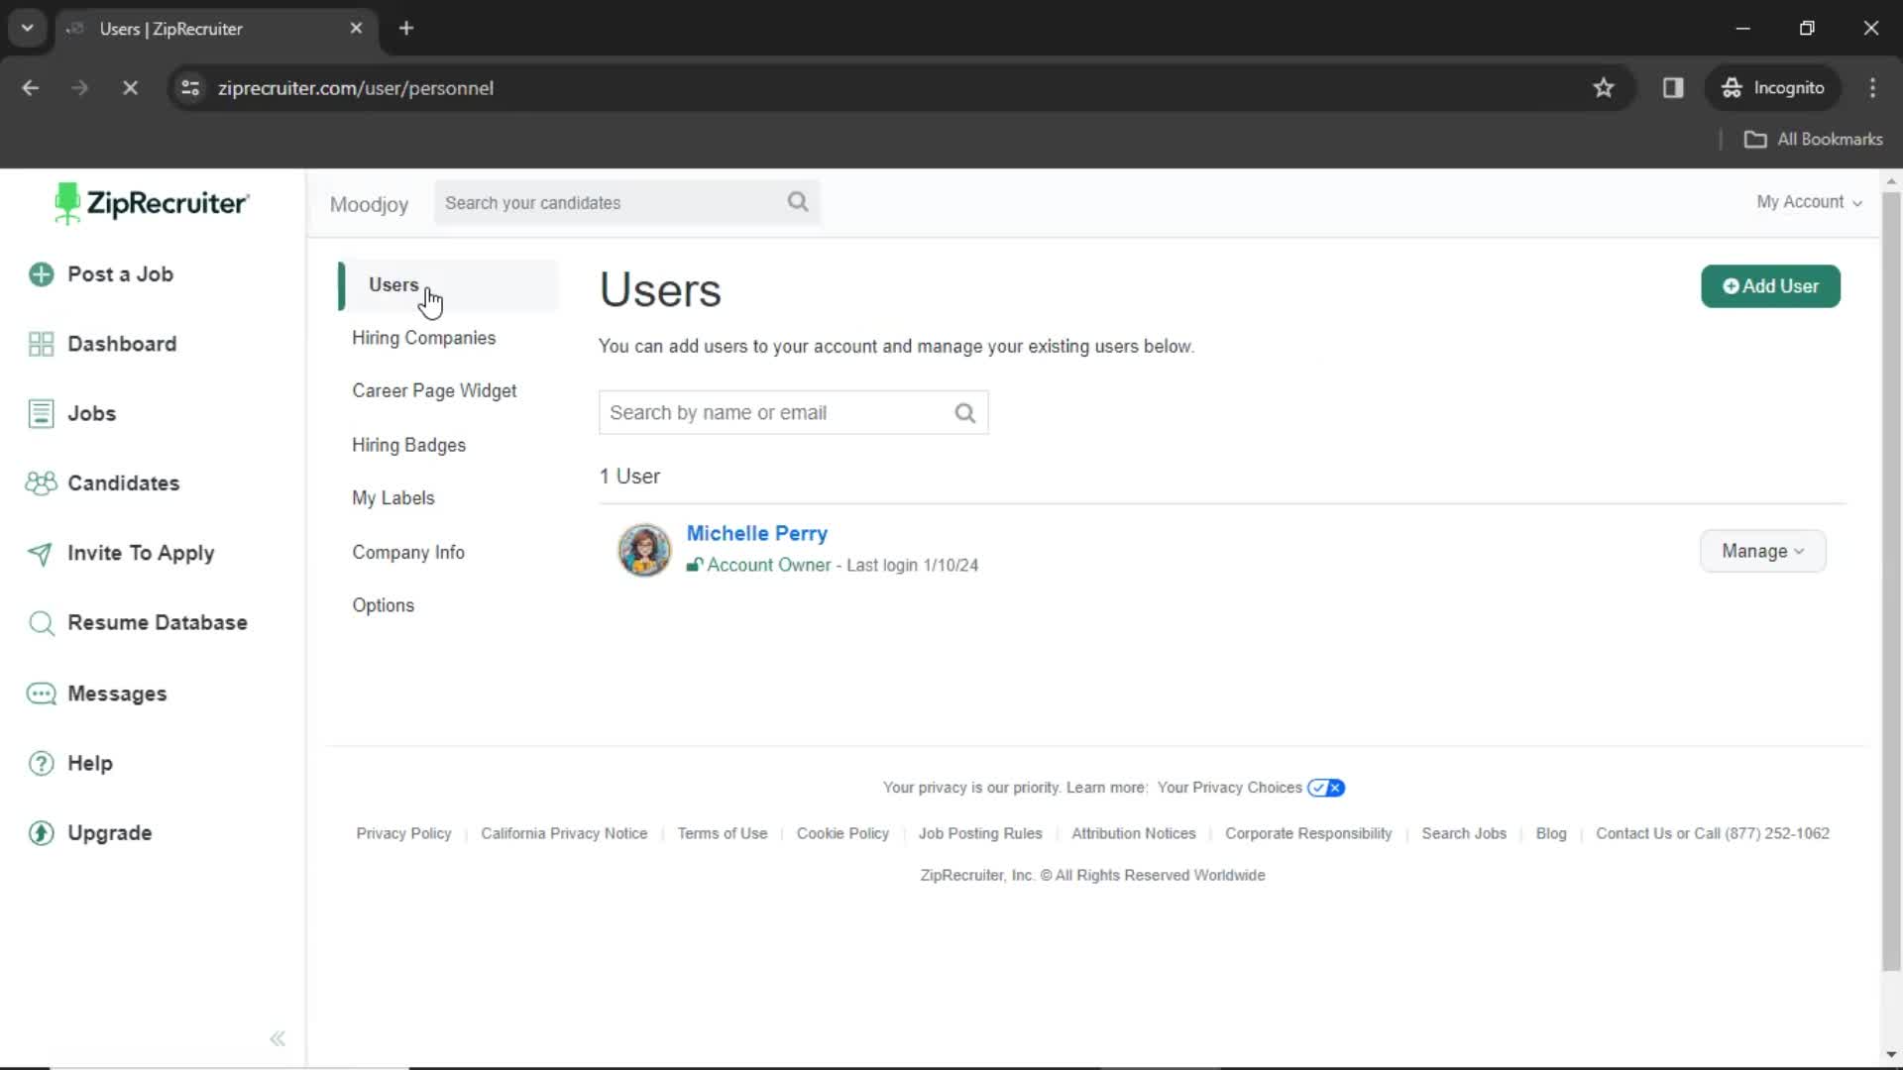Open the Terms of Use link
Screen dimensions: 1903x1070
click(723, 834)
